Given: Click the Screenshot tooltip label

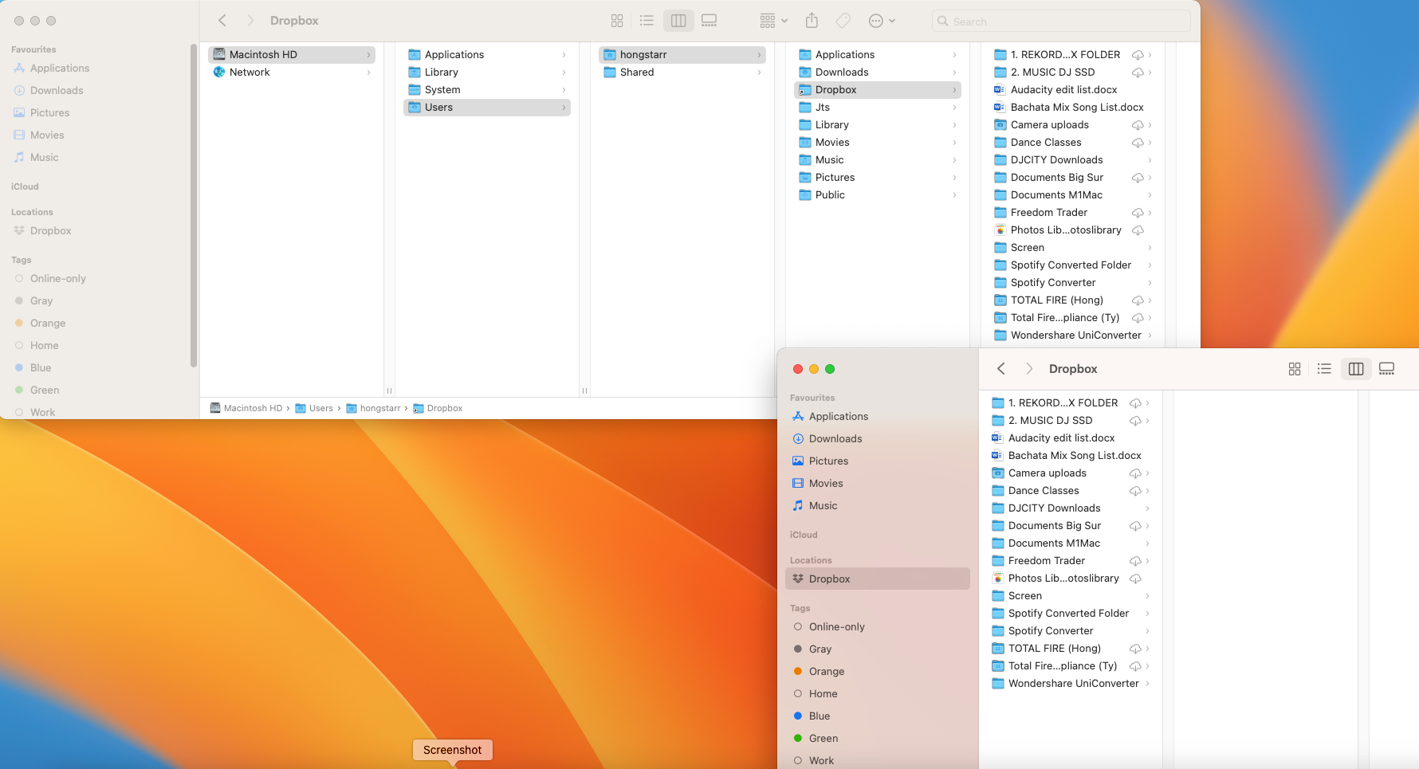Looking at the screenshot, I should 453,750.
